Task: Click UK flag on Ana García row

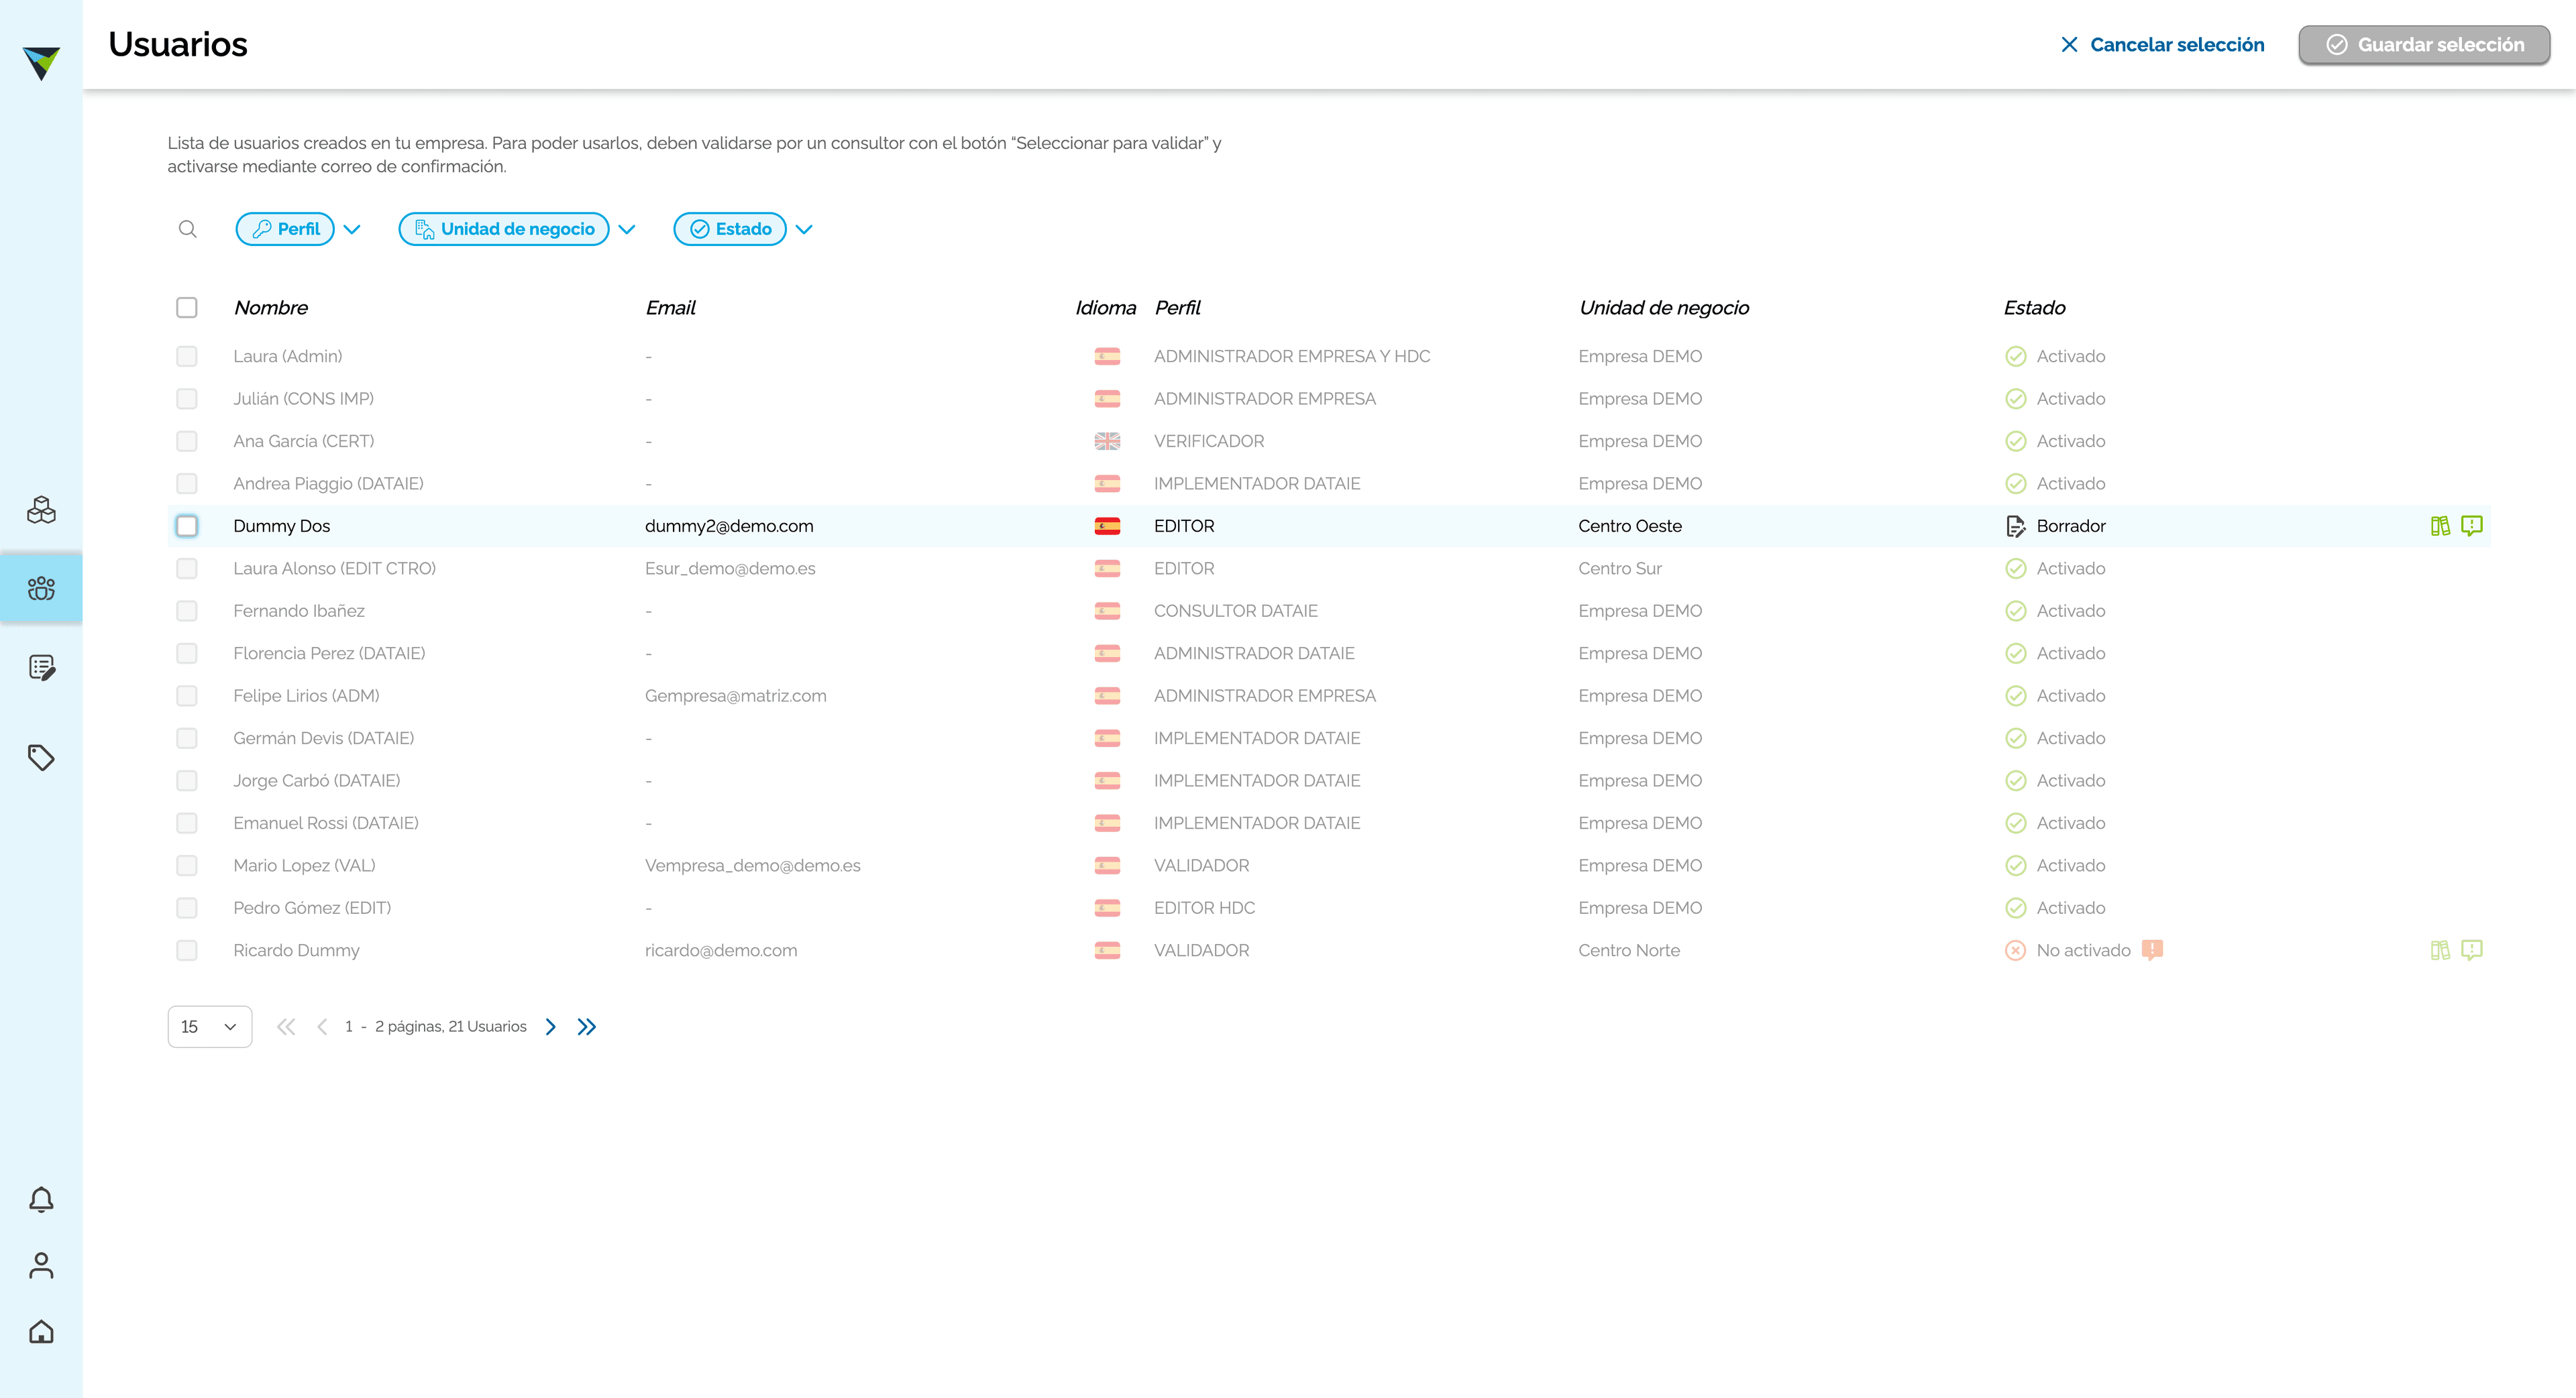Action: (x=1107, y=442)
